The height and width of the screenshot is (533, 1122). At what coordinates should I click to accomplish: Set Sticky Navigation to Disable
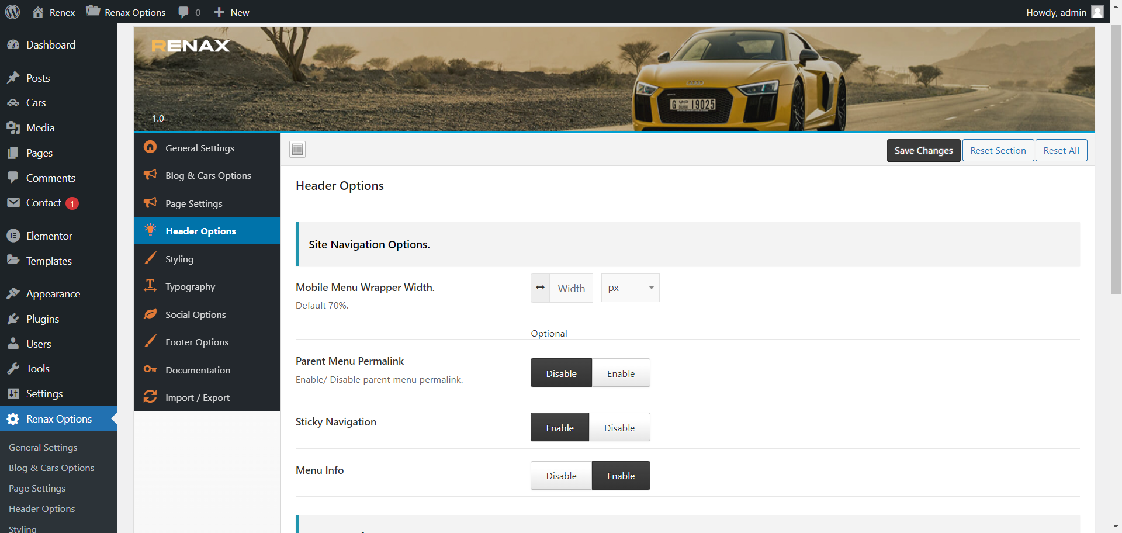(x=619, y=427)
